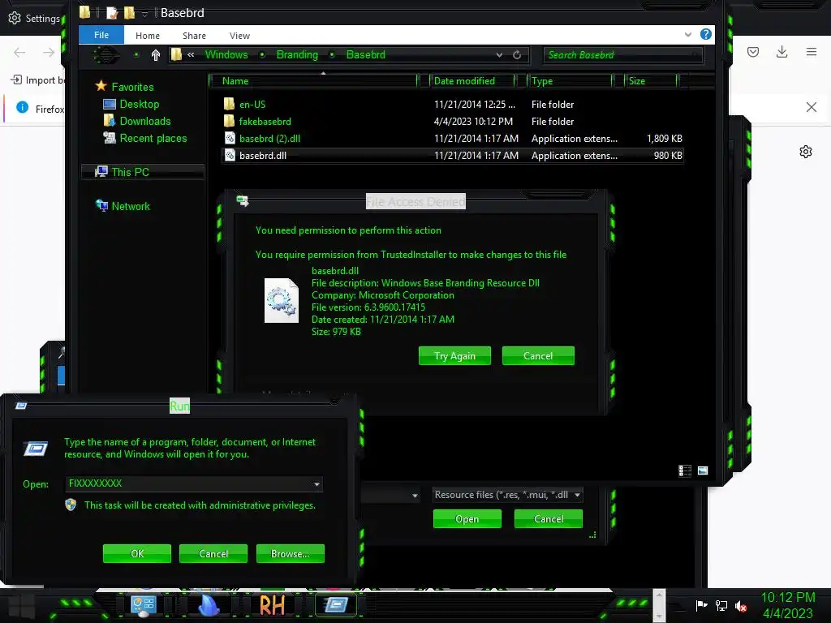
Task: Click Properties icon in Explorer quick access toolbar
Action: click(112, 13)
